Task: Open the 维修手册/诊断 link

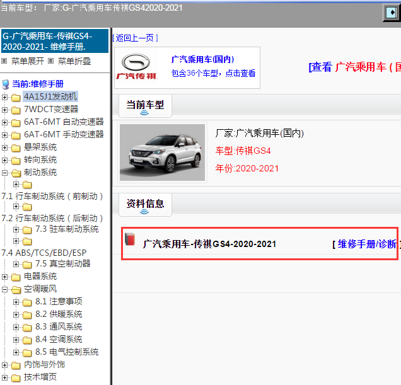Action: coord(367,244)
